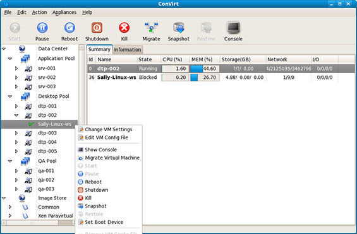Click the MEM bar showing 44.60 for dtp-002
Image resolution: width=357 pixels, height=234 pixels.
click(x=205, y=69)
